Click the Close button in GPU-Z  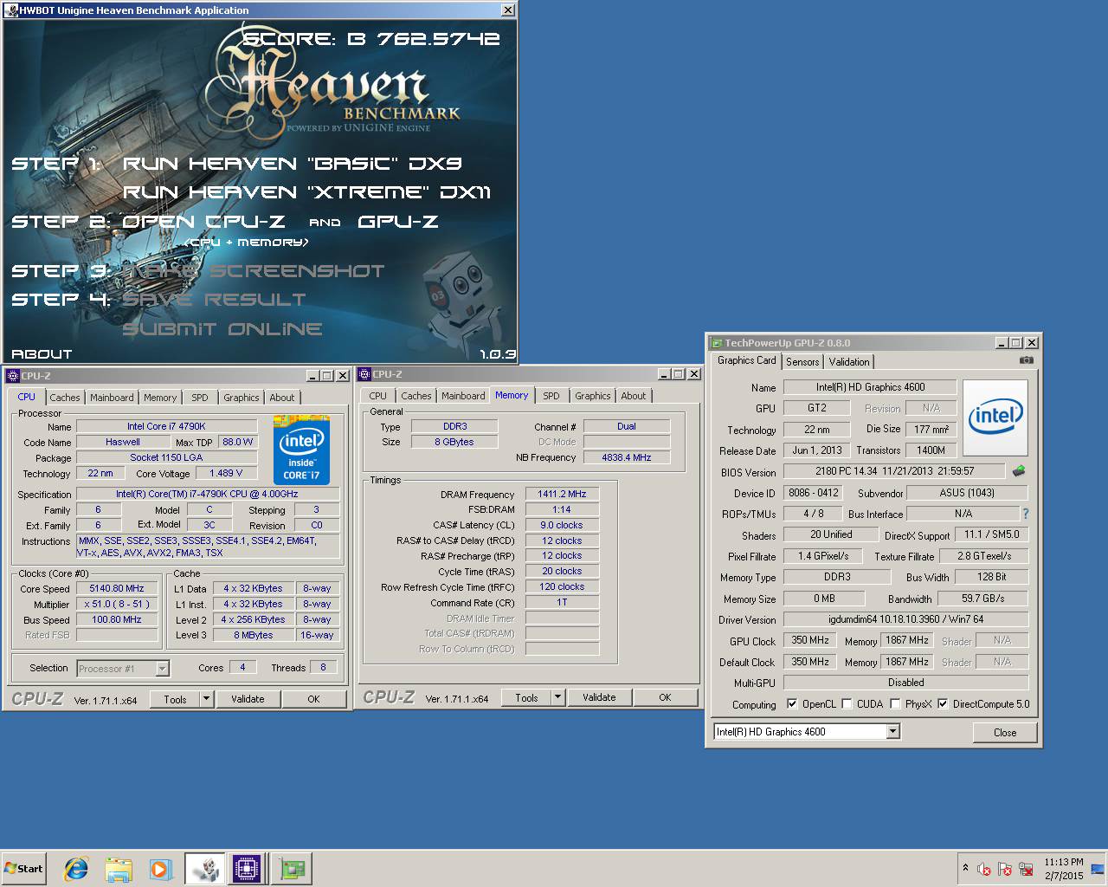click(x=1005, y=732)
